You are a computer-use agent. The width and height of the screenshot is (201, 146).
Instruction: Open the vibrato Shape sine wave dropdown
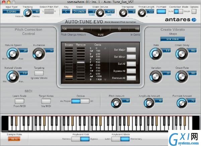[173, 39]
